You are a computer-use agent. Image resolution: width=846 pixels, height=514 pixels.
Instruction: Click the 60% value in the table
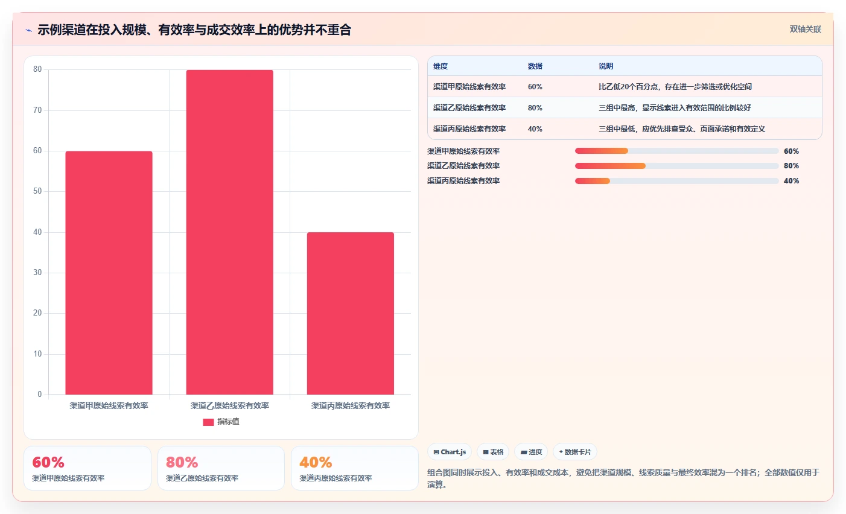click(x=535, y=87)
